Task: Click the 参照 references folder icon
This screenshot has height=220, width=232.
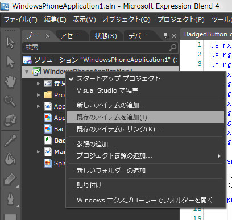Action: coord(48,84)
